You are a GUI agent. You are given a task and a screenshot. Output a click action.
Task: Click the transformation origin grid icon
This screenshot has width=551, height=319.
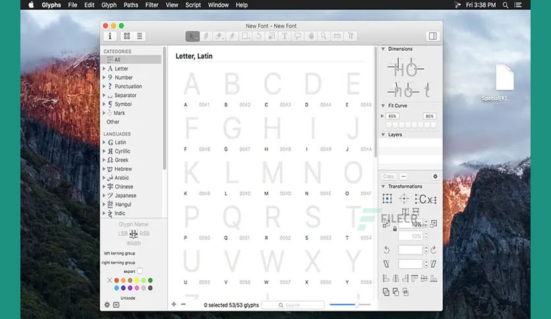[387, 199]
